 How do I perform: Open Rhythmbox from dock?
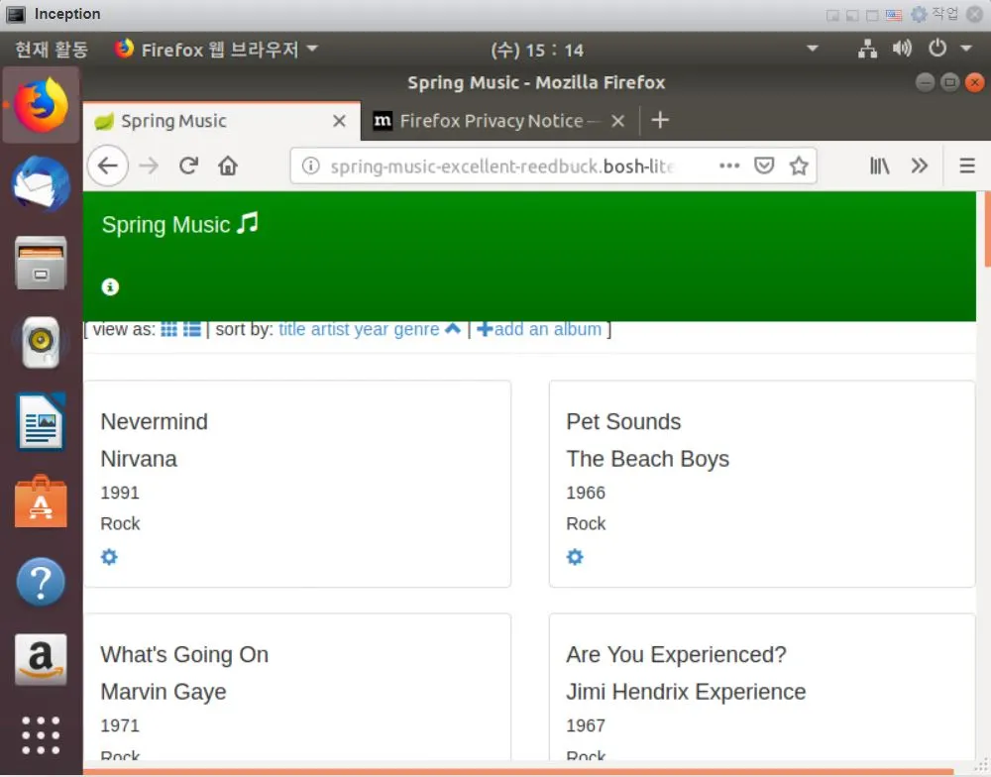(41, 342)
